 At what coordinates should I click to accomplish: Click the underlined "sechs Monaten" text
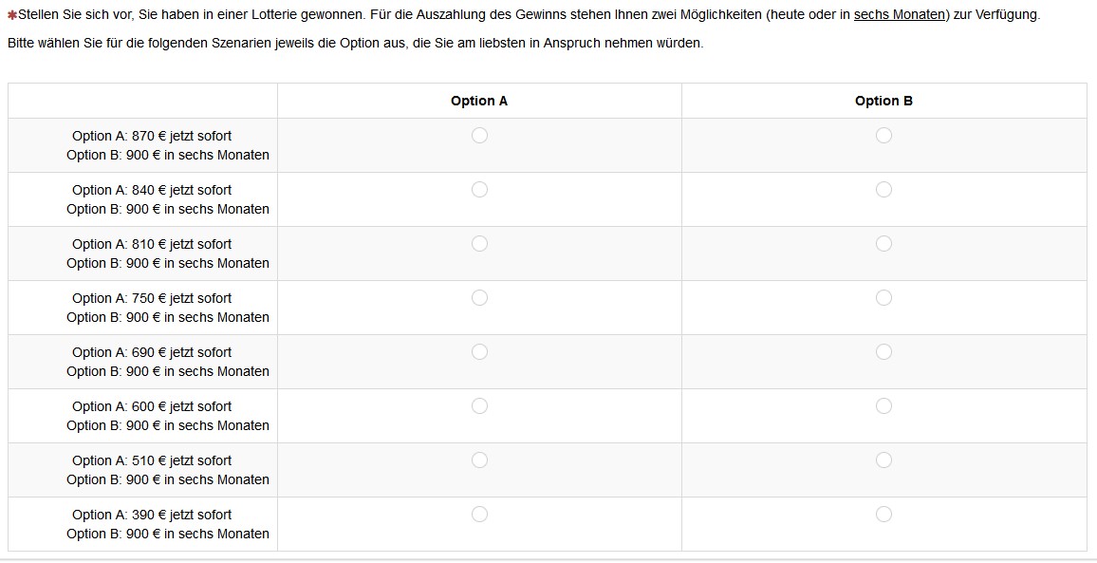(x=901, y=15)
